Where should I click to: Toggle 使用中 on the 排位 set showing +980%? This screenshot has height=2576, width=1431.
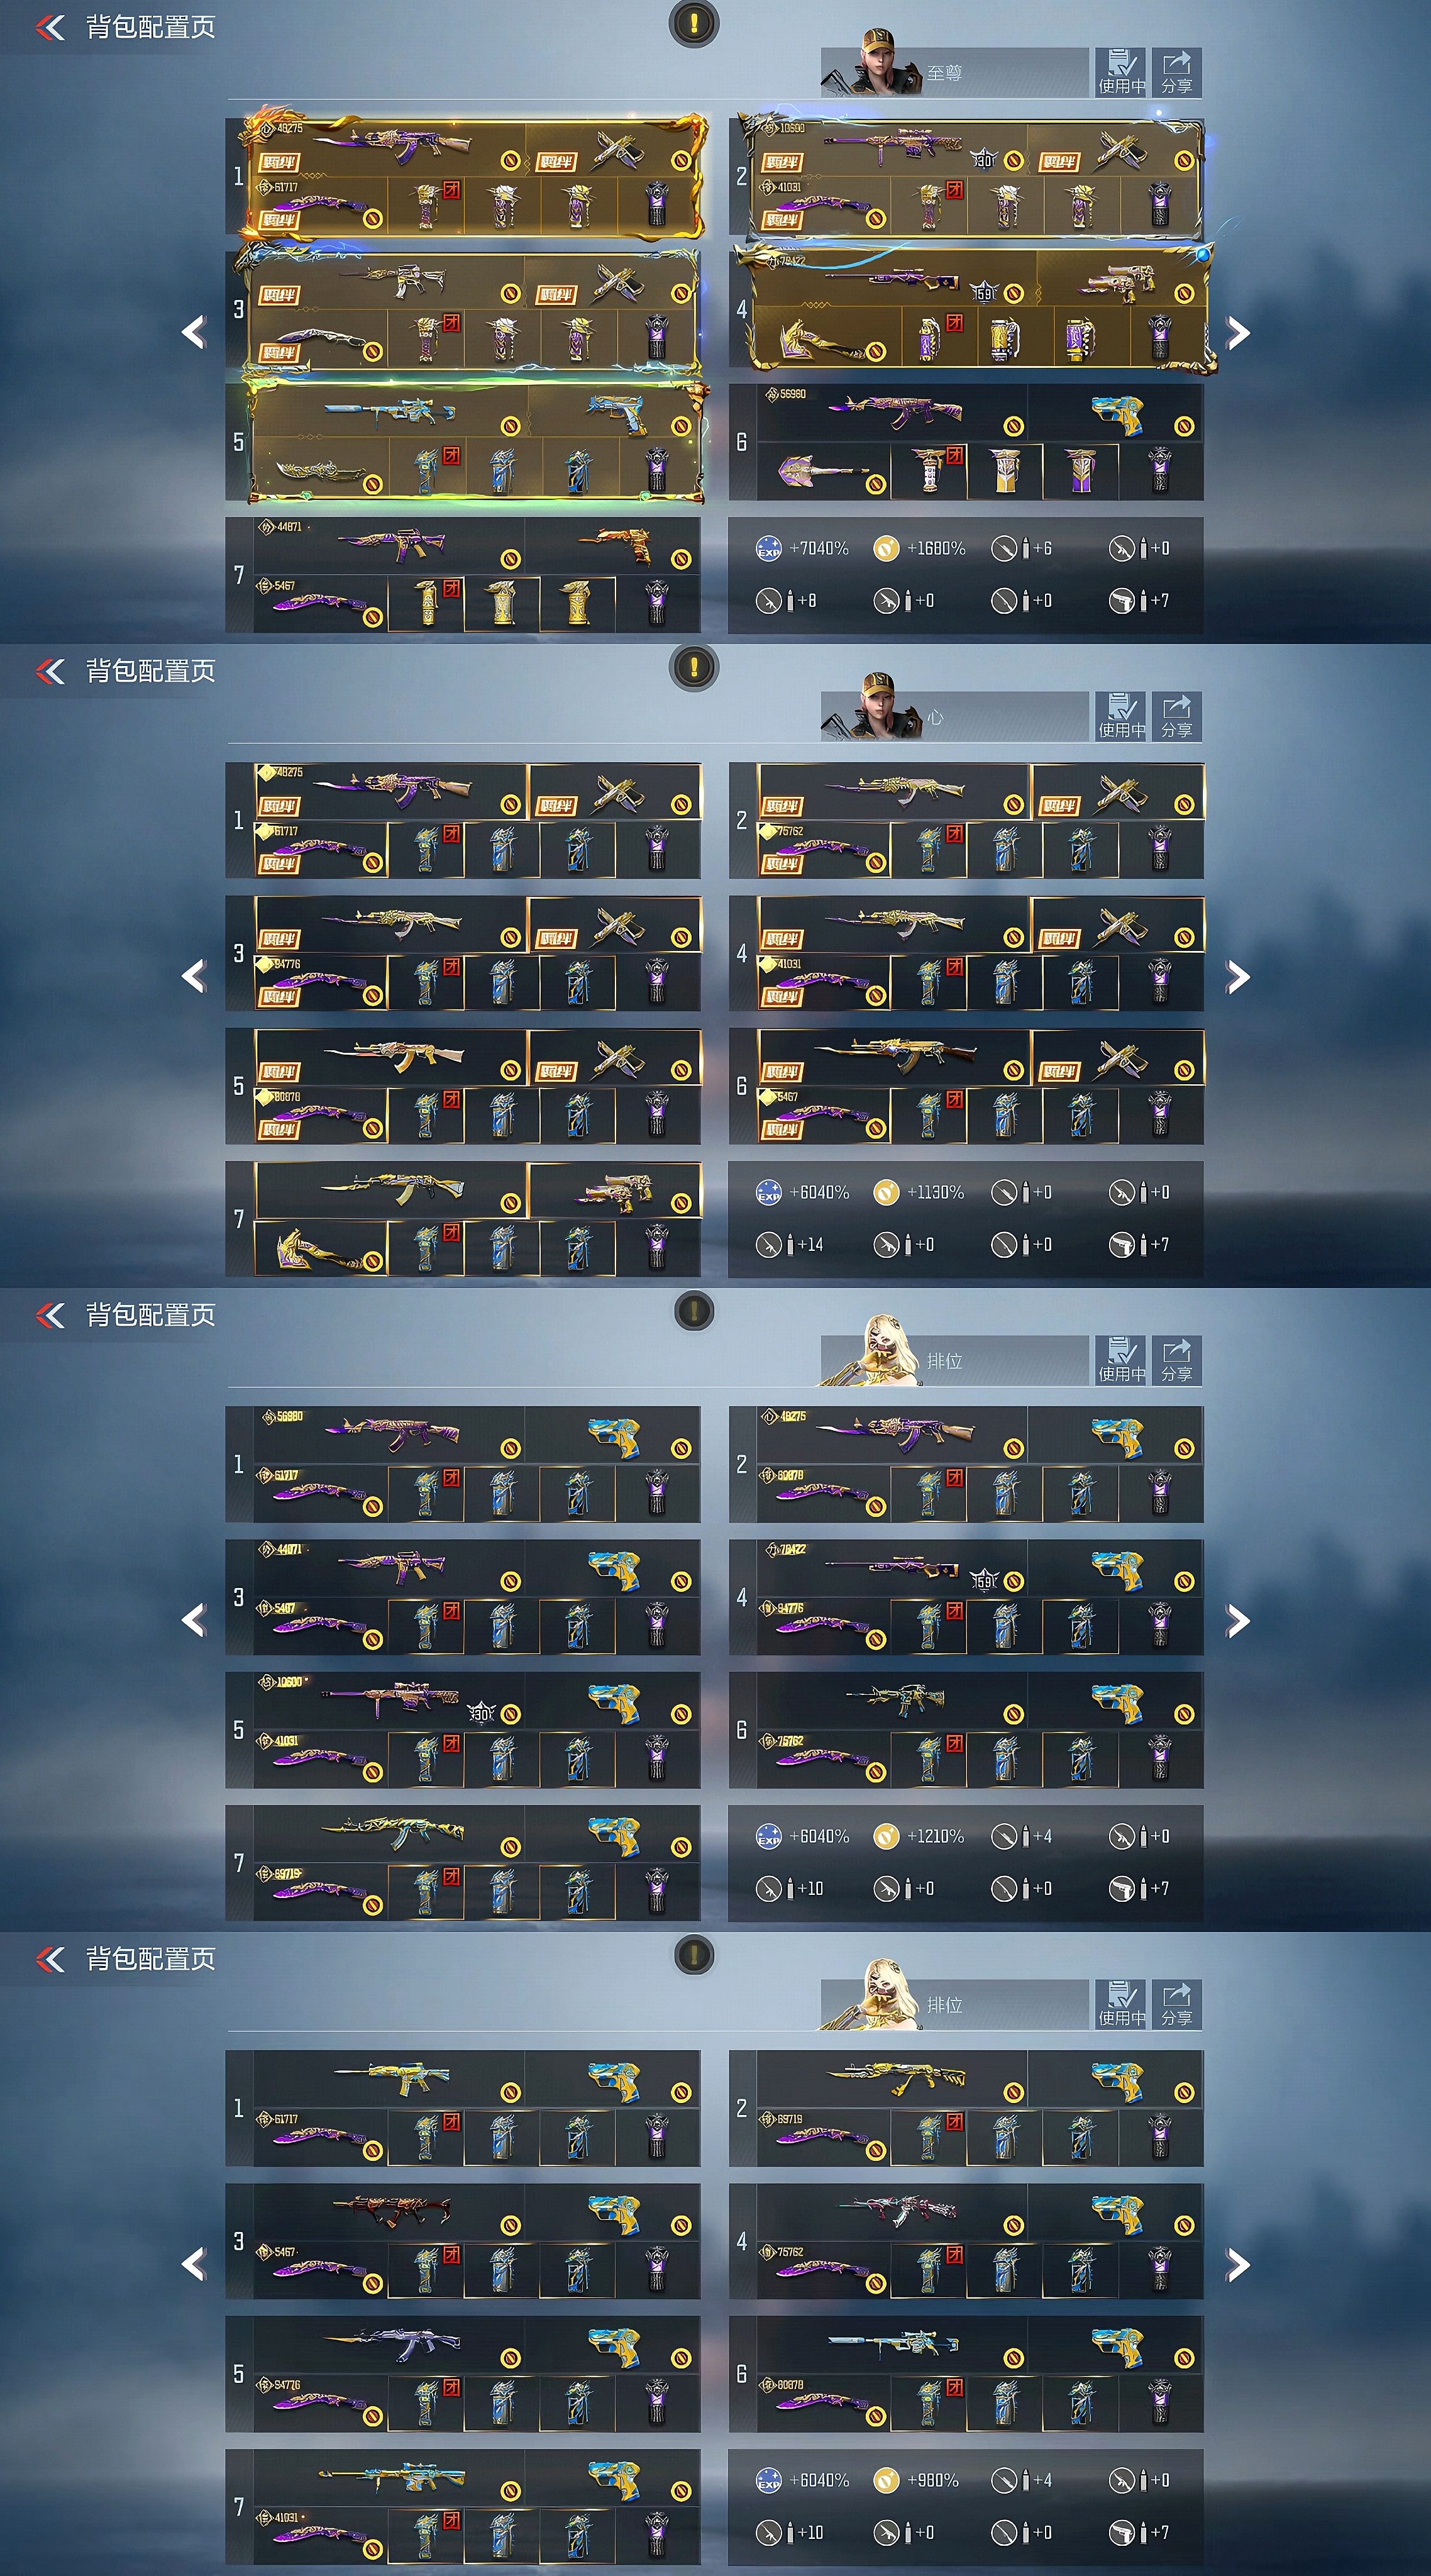pyautogui.click(x=1121, y=2004)
